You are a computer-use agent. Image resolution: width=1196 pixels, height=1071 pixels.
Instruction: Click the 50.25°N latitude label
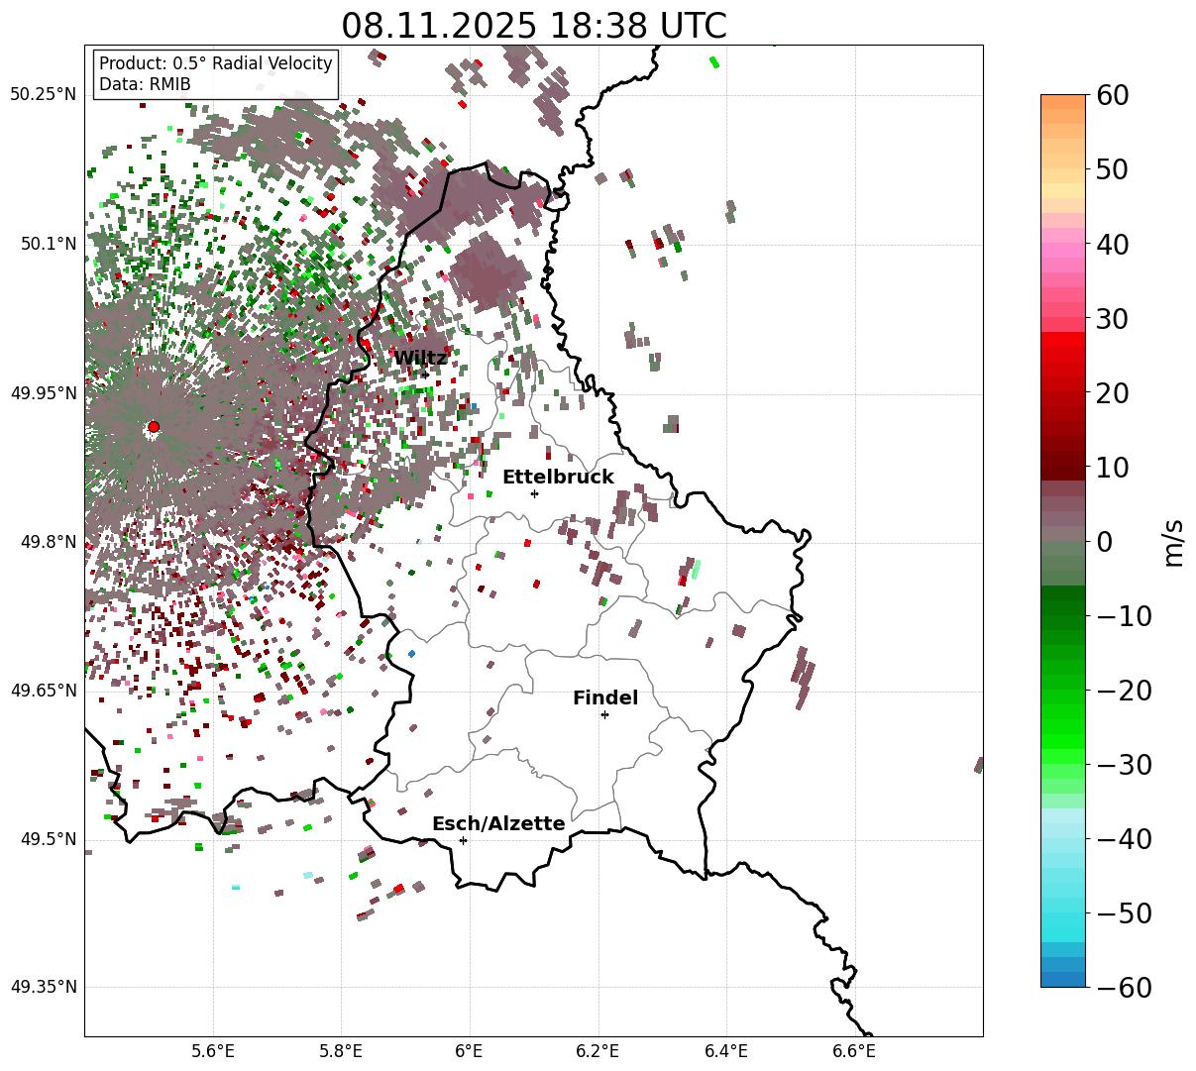click(43, 95)
